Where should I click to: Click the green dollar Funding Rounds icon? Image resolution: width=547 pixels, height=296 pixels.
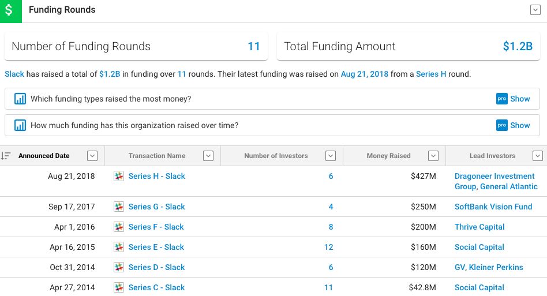click(x=10, y=10)
